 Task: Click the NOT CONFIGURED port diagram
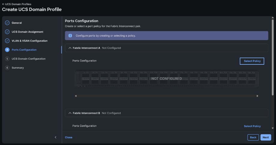166,78
